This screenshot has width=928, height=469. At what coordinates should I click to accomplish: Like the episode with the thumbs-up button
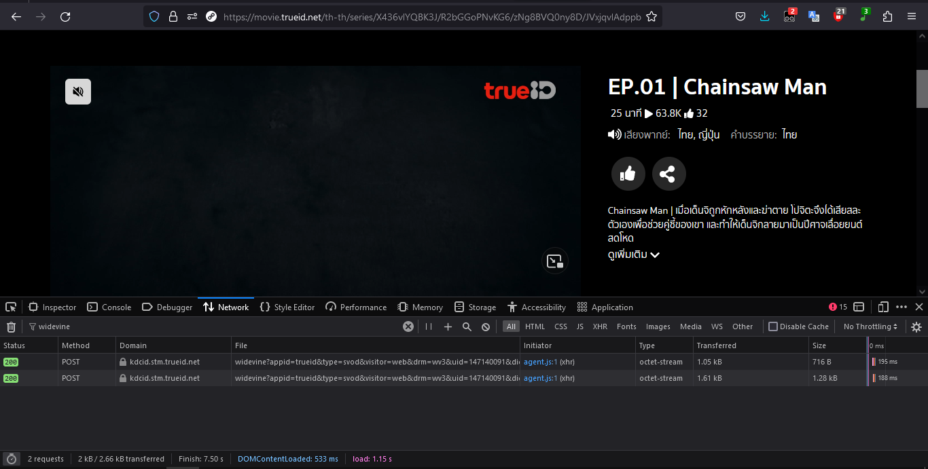pyautogui.click(x=628, y=174)
